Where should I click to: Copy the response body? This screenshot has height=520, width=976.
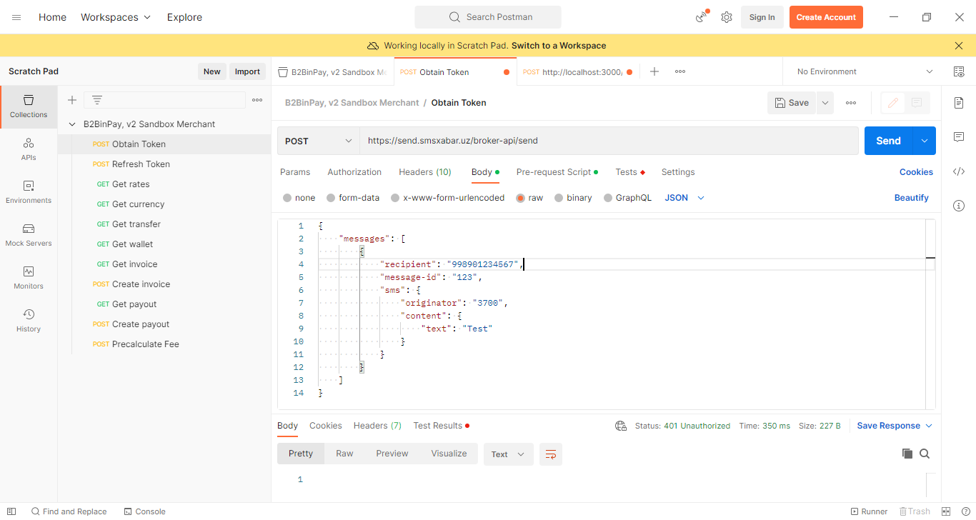point(907,454)
